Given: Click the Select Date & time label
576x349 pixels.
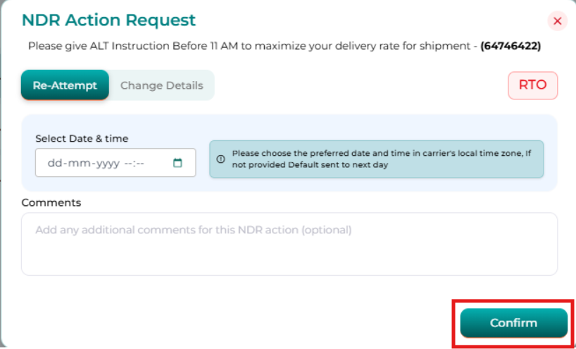Looking at the screenshot, I should 82,138.
